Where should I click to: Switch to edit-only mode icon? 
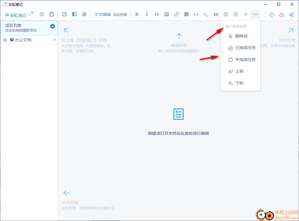[64, 14]
